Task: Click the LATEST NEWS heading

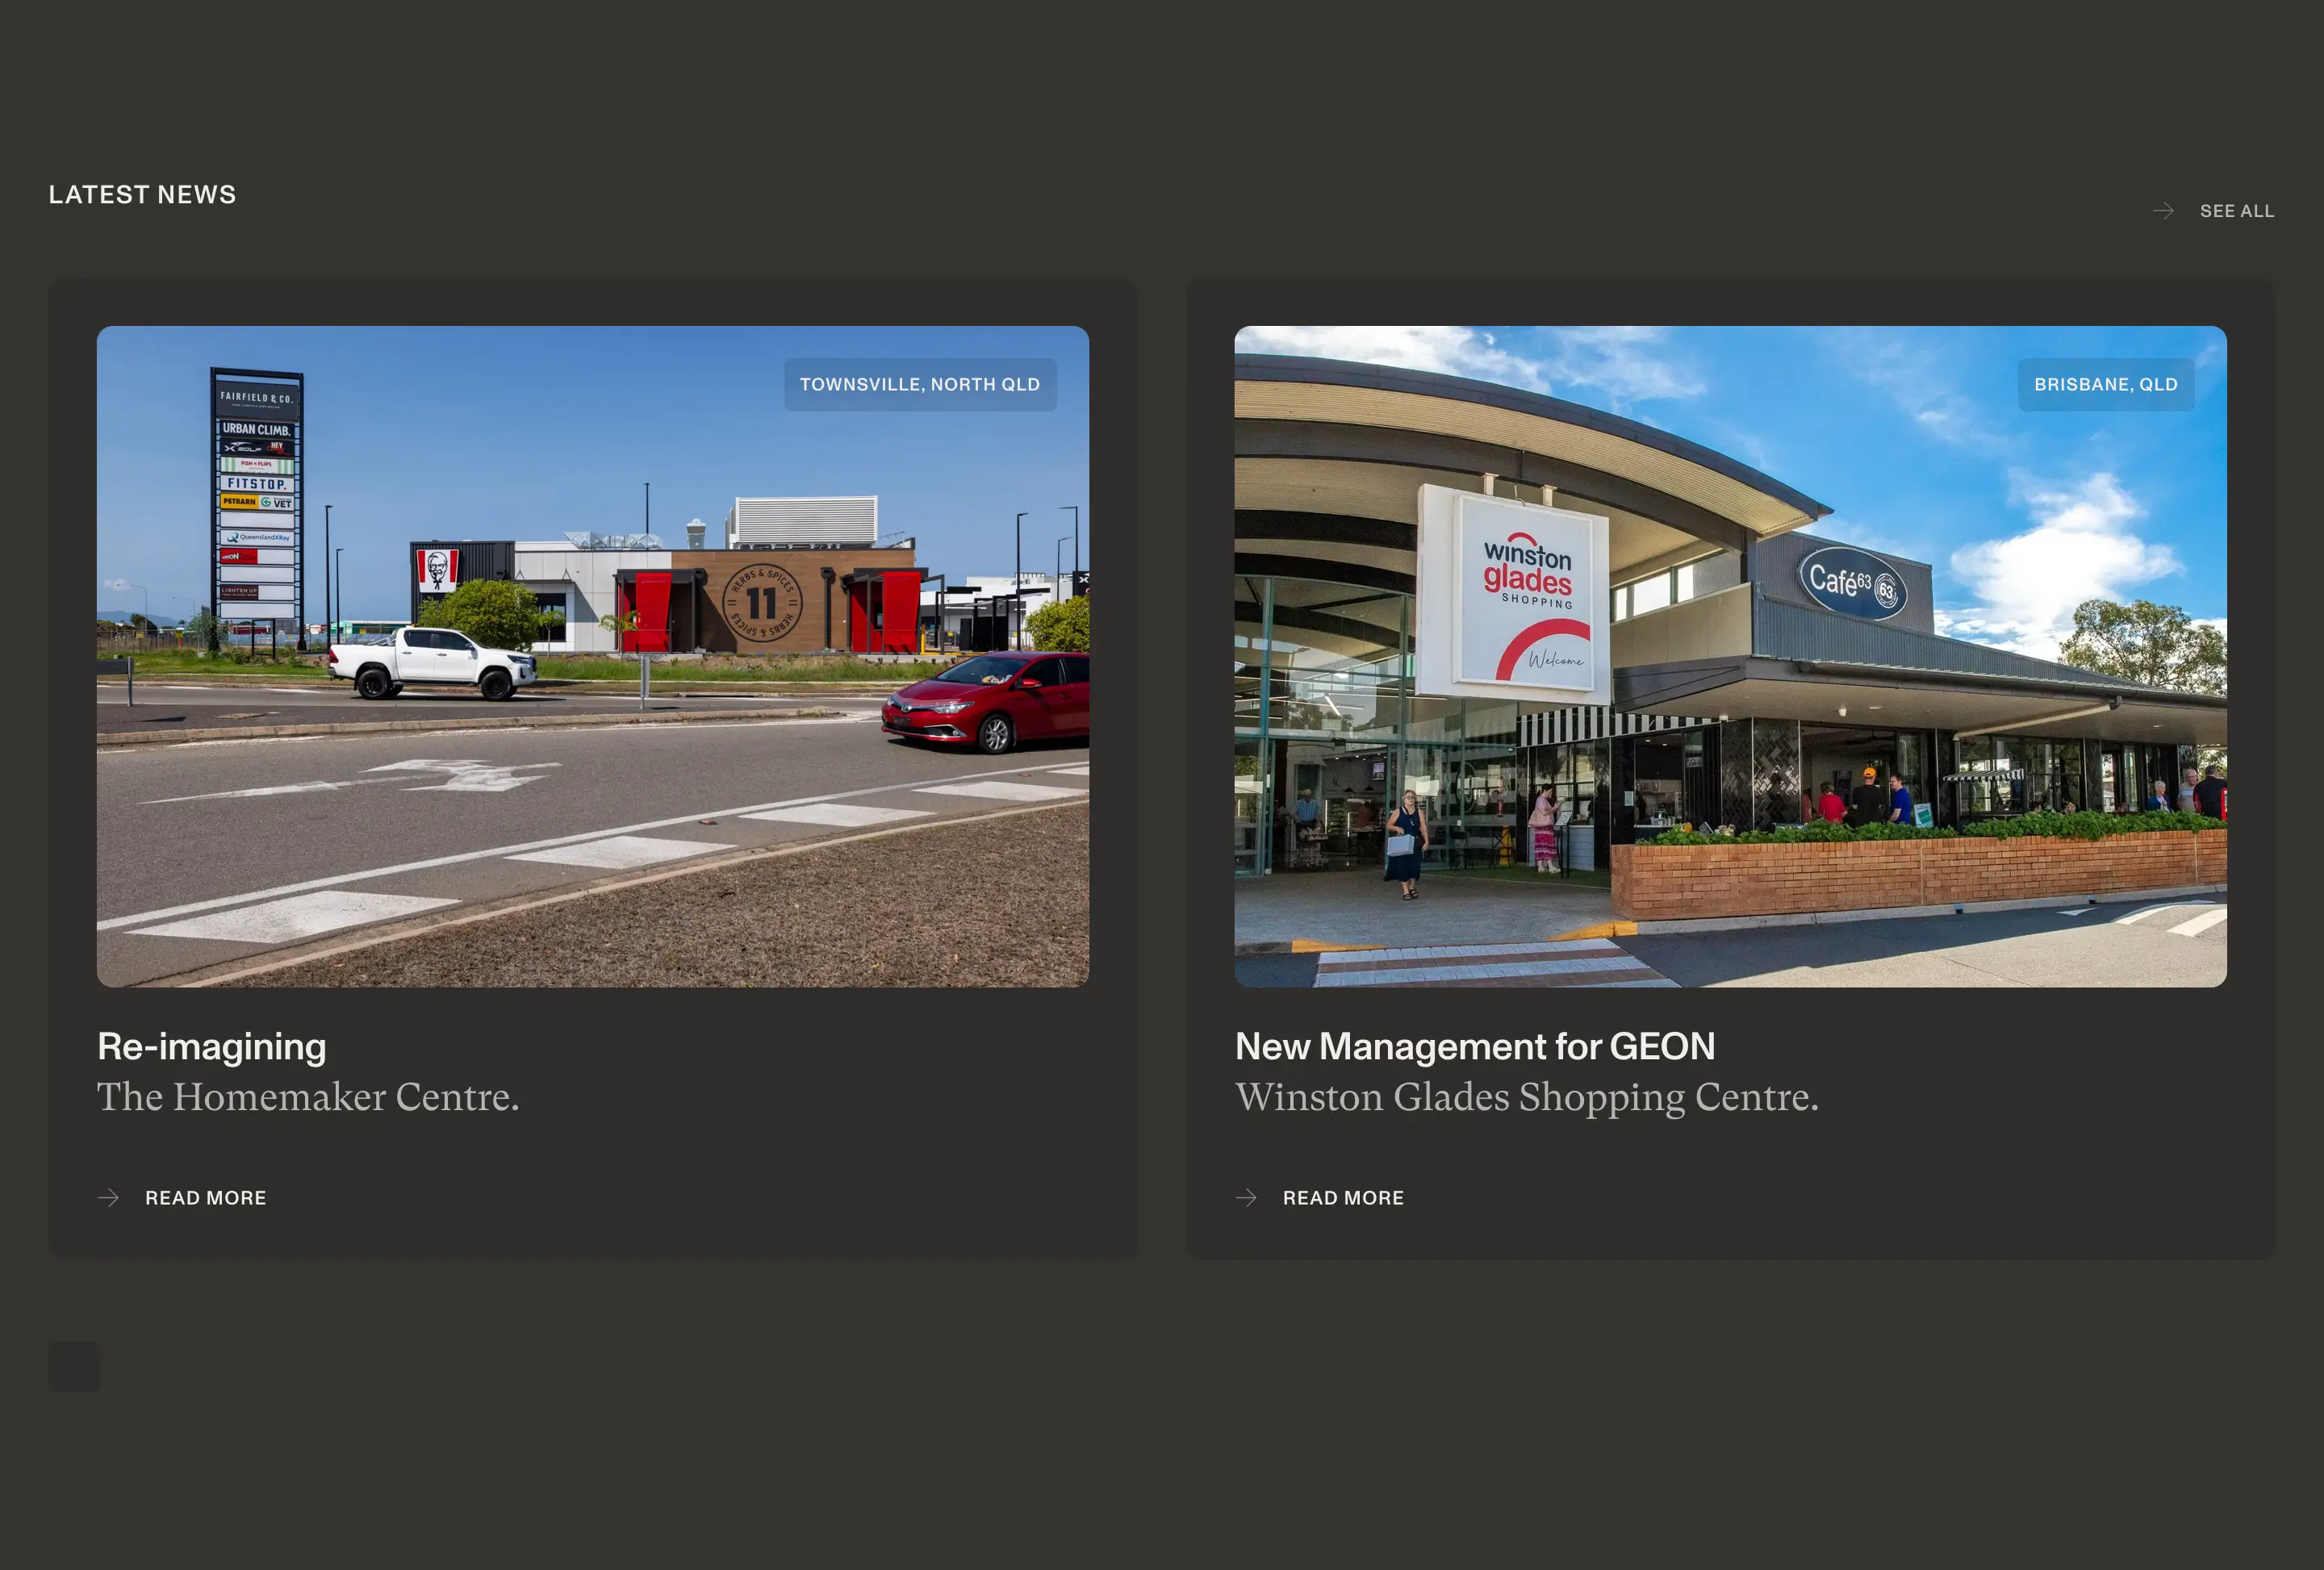Action: pyautogui.click(x=142, y=194)
